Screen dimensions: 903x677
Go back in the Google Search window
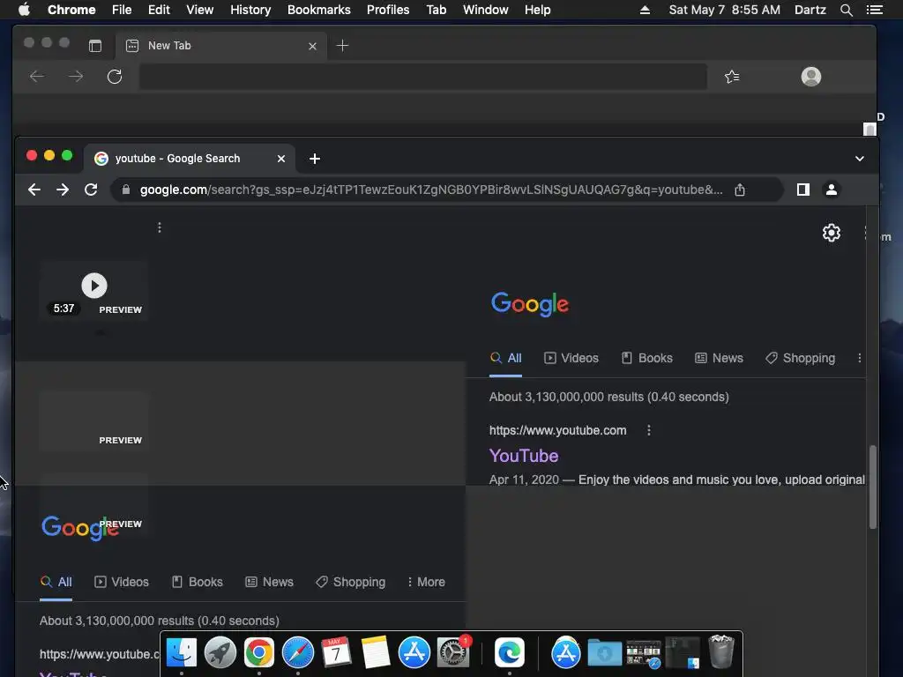coord(34,190)
